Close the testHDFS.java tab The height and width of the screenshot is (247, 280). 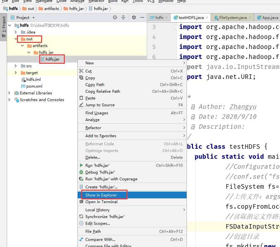[x=207, y=18]
